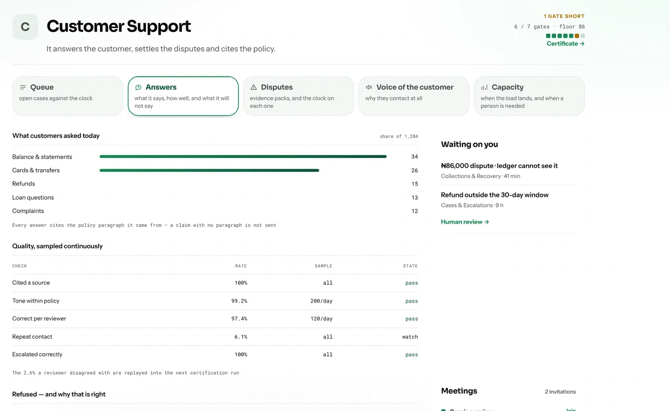Click the "Quality, sampled continuously" heading
670x411 pixels.
57,246
